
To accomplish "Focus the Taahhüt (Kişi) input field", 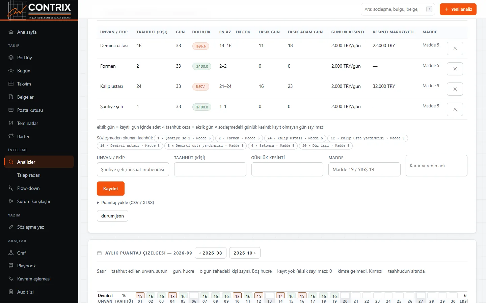I will coord(210,169).
